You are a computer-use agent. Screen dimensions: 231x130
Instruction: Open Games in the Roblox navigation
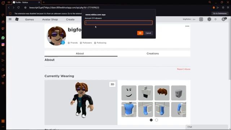pos(30,19)
